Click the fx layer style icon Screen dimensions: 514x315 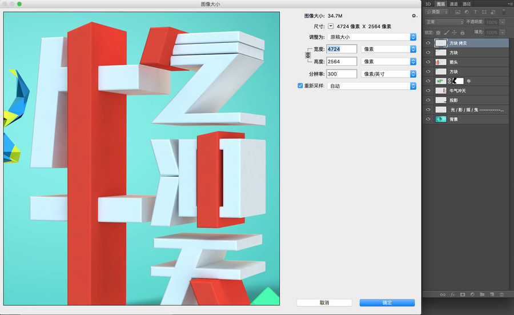click(453, 294)
